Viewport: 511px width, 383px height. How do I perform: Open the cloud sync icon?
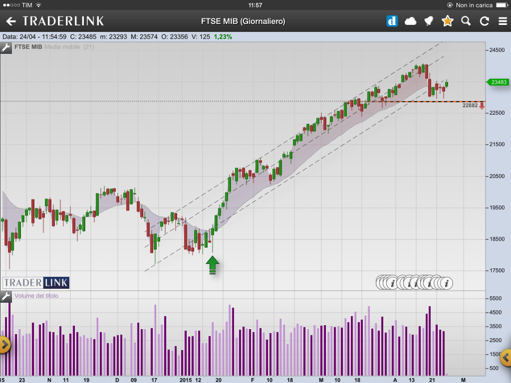[x=410, y=22]
